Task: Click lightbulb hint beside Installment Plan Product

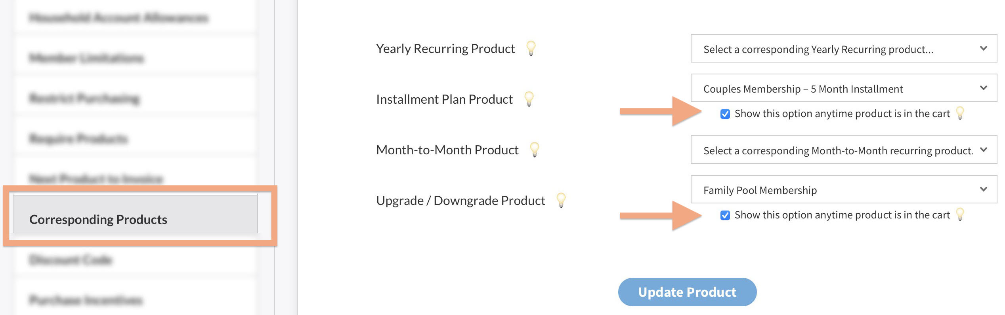Action: tap(529, 99)
